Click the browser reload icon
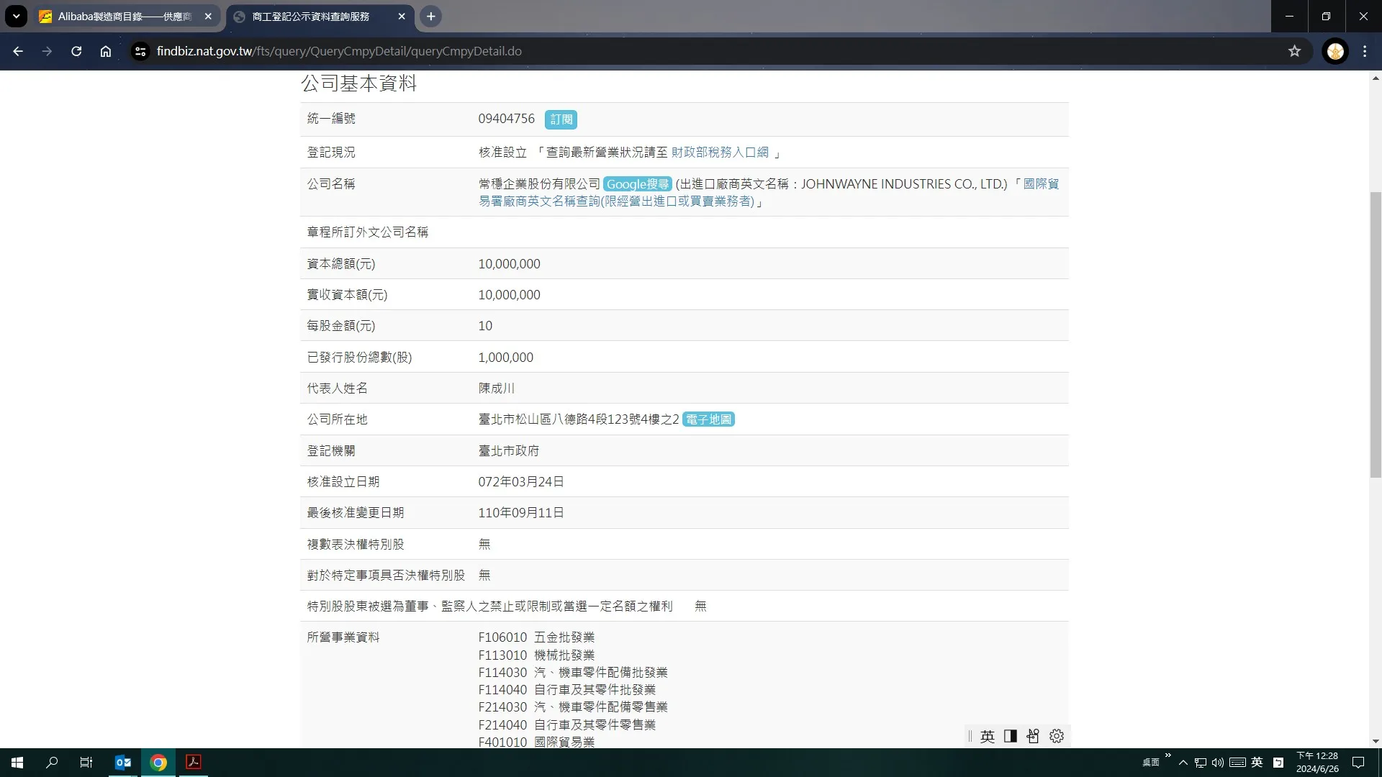The image size is (1382, 777). pyautogui.click(x=76, y=51)
